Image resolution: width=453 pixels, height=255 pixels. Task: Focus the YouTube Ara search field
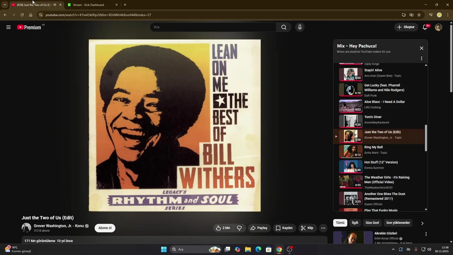point(213,27)
